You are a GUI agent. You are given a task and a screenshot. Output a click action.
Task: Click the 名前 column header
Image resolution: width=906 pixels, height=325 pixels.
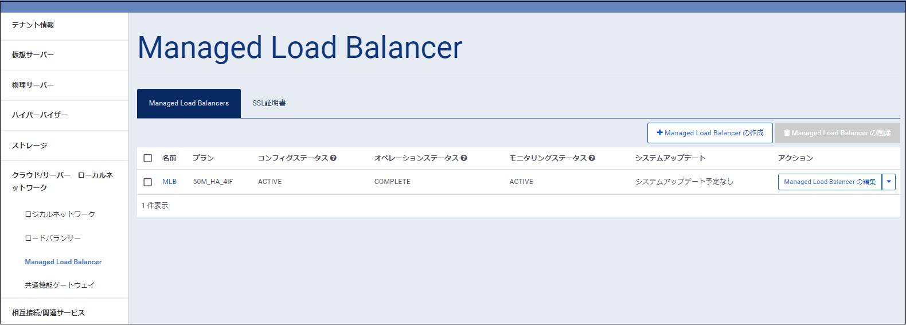coord(169,158)
